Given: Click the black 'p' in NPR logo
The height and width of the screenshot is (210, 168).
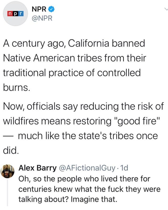Looking at the screenshot, I should click(15, 14).
